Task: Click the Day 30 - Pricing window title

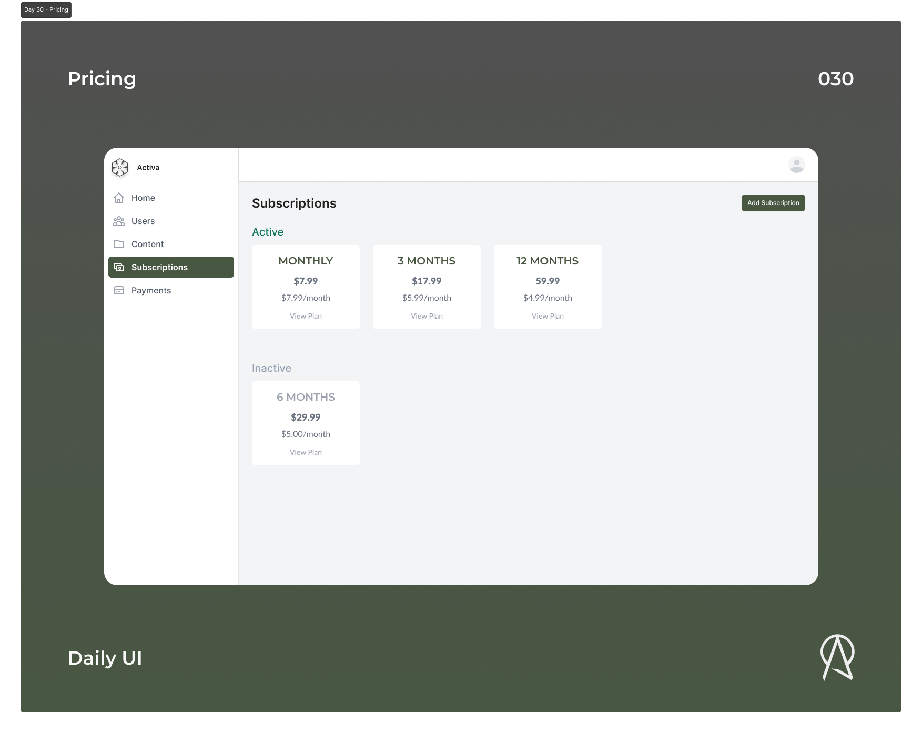Action: (x=46, y=9)
